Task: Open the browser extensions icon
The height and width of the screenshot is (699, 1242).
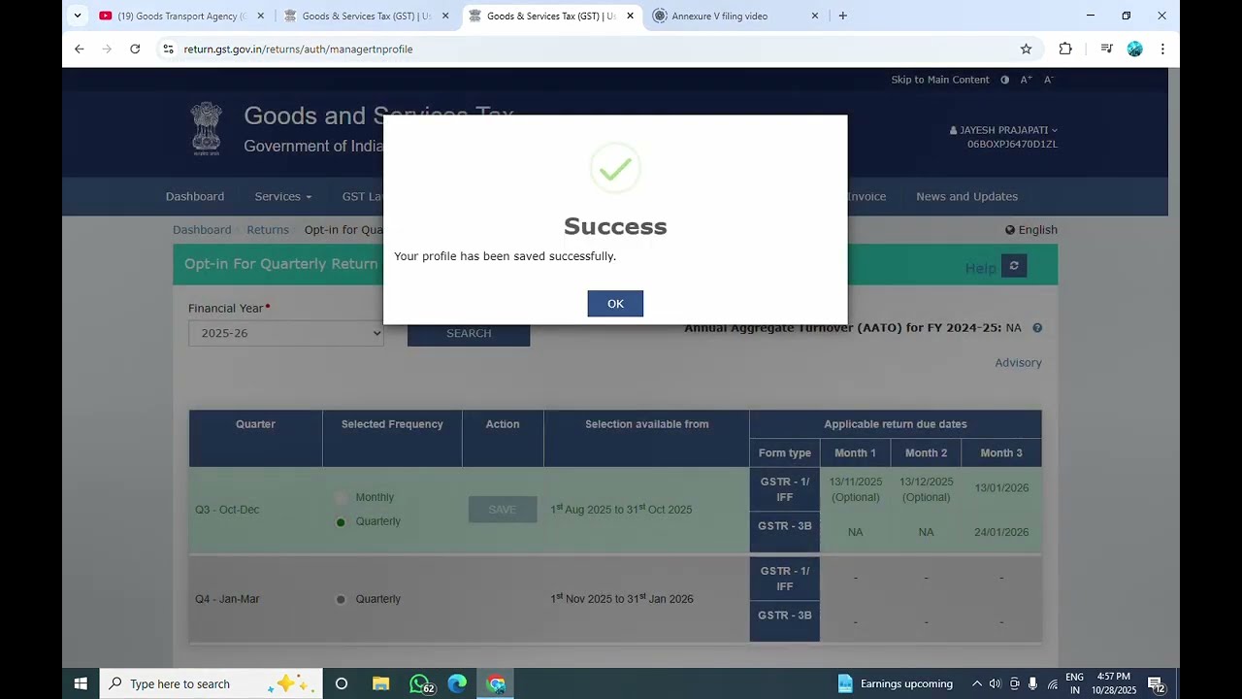Action: click(1065, 49)
